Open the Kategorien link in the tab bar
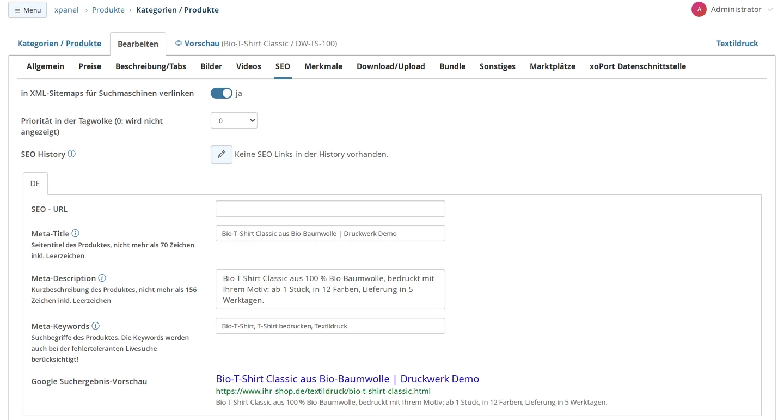 pos(38,44)
